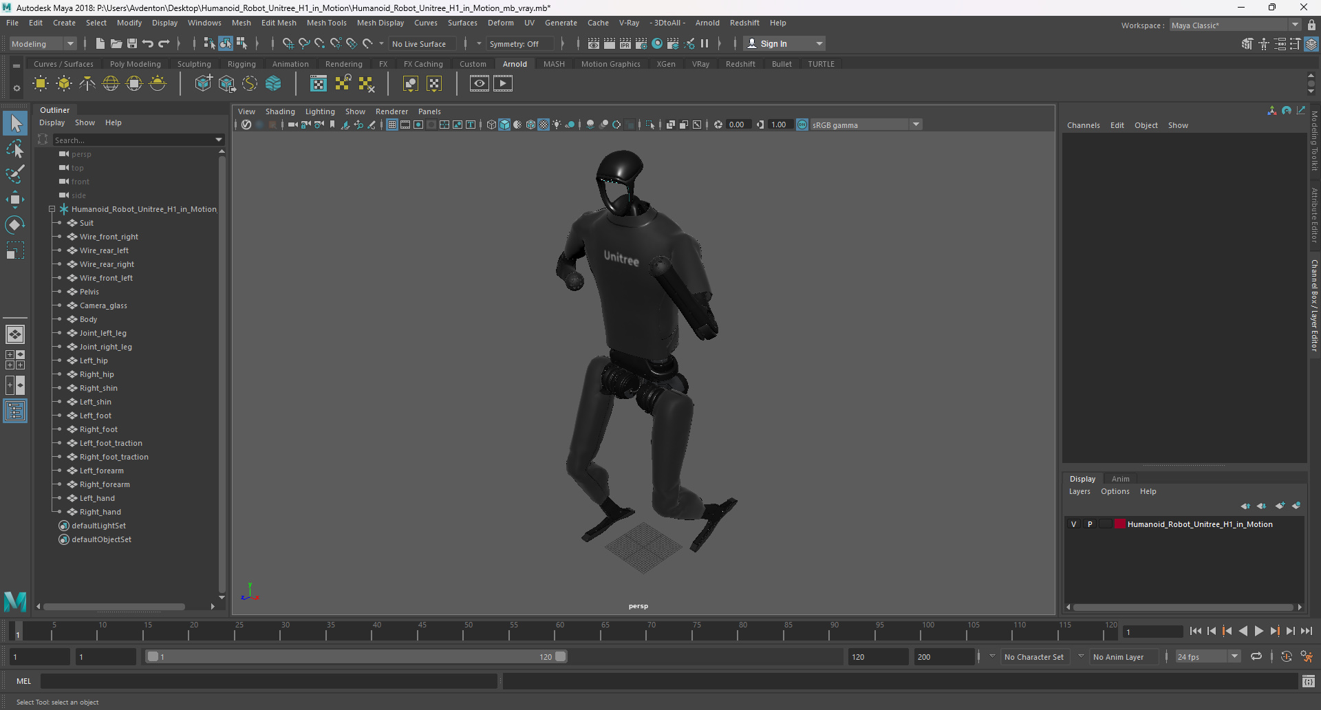Screen dimensions: 1321x710
Task: Create an Arnold area light from the shelf
Action: tap(41, 84)
